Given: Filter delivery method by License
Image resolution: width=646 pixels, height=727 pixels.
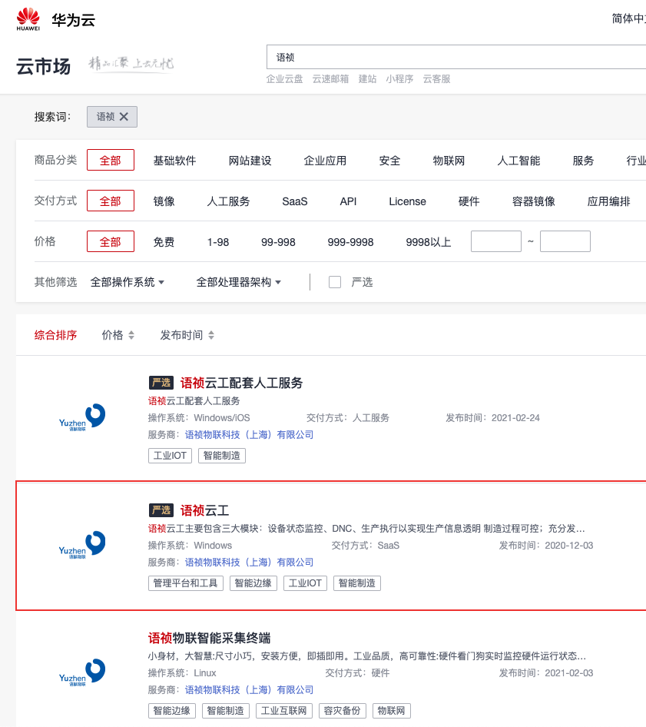Looking at the screenshot, I should pos(407,201).
